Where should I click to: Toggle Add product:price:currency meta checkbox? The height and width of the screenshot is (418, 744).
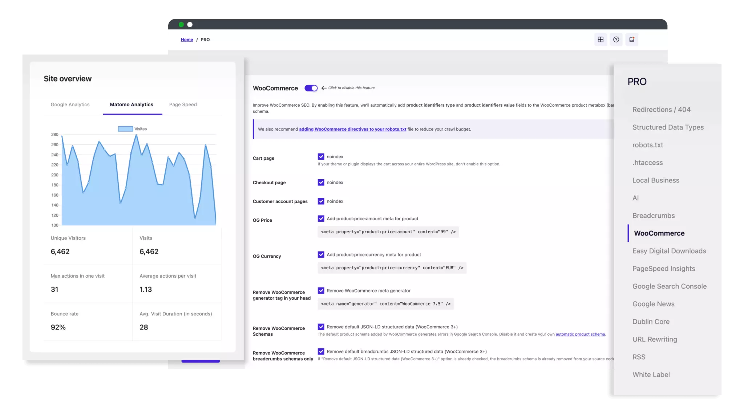(x=321, y=255)
